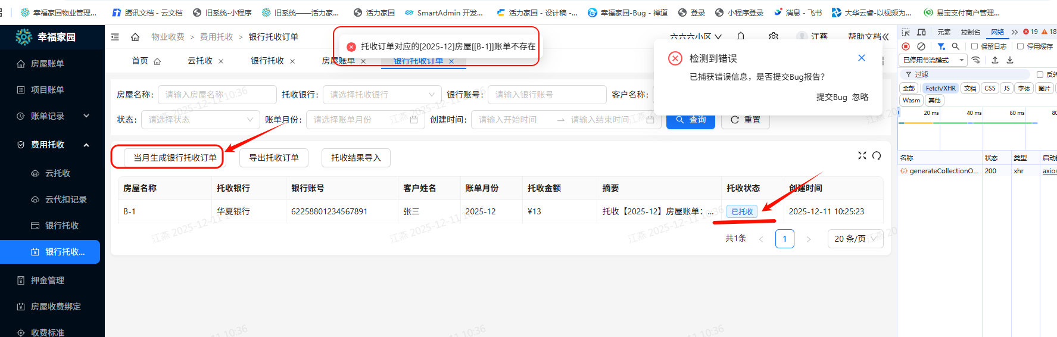Open 房屋账单 in the sidebar

point(48,64)
